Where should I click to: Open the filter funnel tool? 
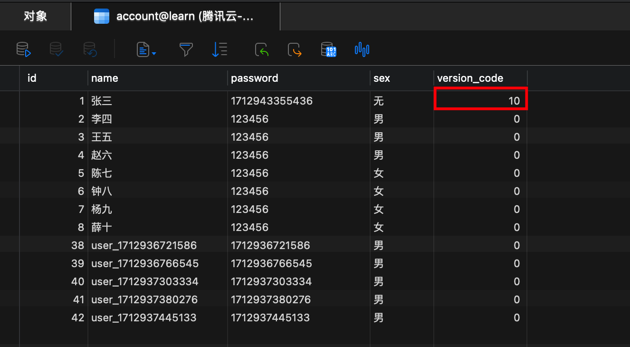pos(186,49)
